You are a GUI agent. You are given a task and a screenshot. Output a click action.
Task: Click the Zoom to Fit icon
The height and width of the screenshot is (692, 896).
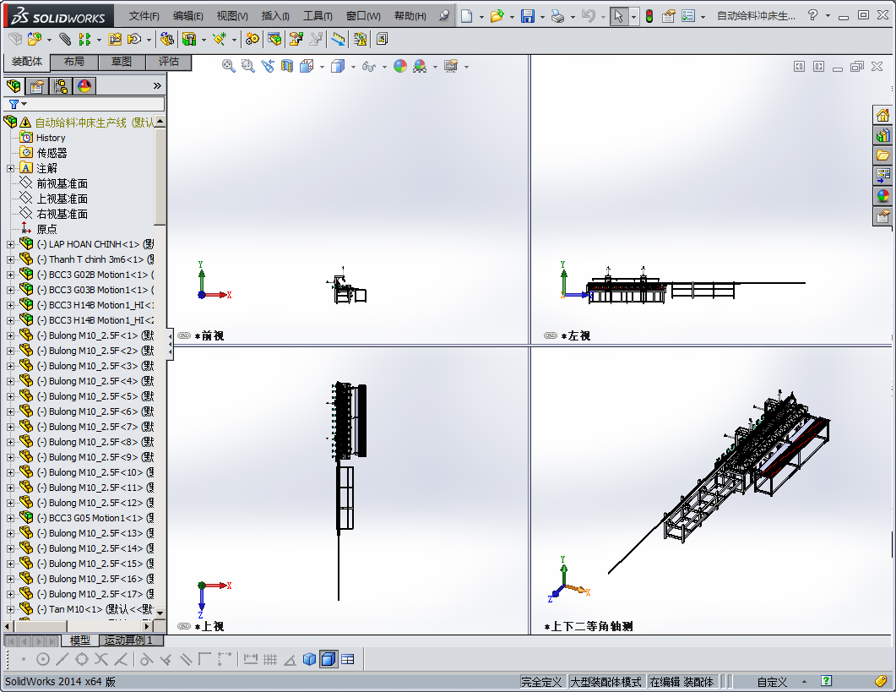229,67
